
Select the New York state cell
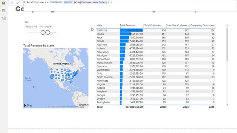point(102,45)
